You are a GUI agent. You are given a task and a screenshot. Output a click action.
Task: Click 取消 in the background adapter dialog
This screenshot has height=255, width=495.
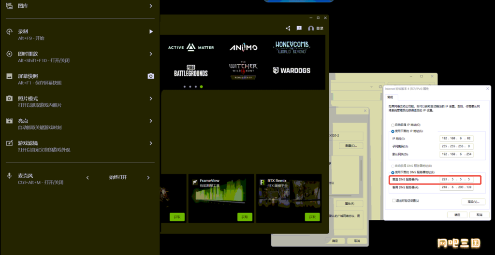click(x=357, y=241)
